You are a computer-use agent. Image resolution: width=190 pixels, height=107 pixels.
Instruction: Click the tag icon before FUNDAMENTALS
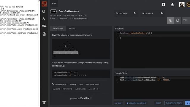click(x=53, y=84)
